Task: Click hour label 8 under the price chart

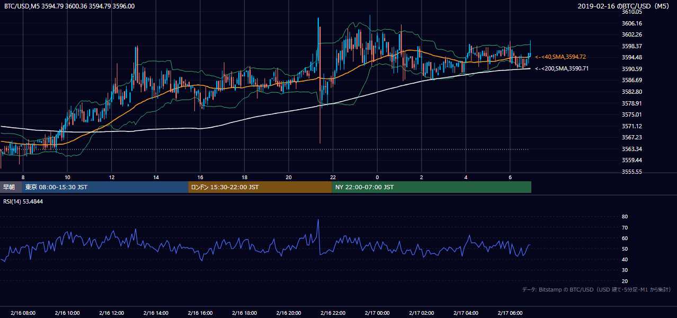Action: point(23,177)
